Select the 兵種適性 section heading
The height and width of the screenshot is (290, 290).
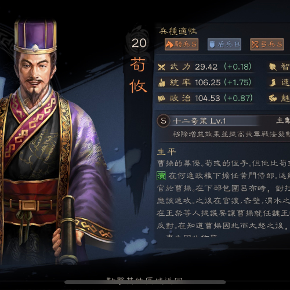[178, 31]
